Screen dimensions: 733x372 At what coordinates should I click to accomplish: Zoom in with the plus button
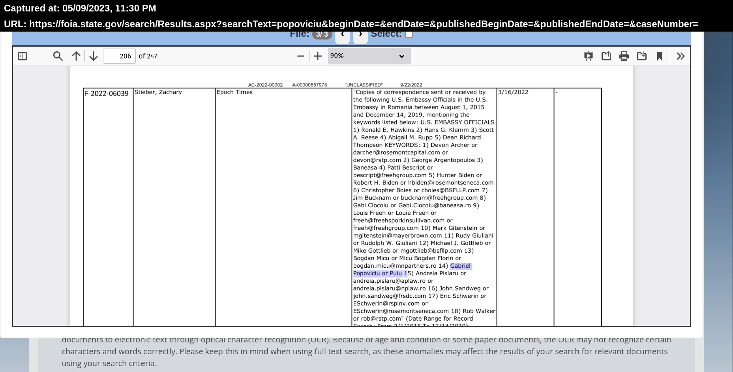[x=318, y=56]
